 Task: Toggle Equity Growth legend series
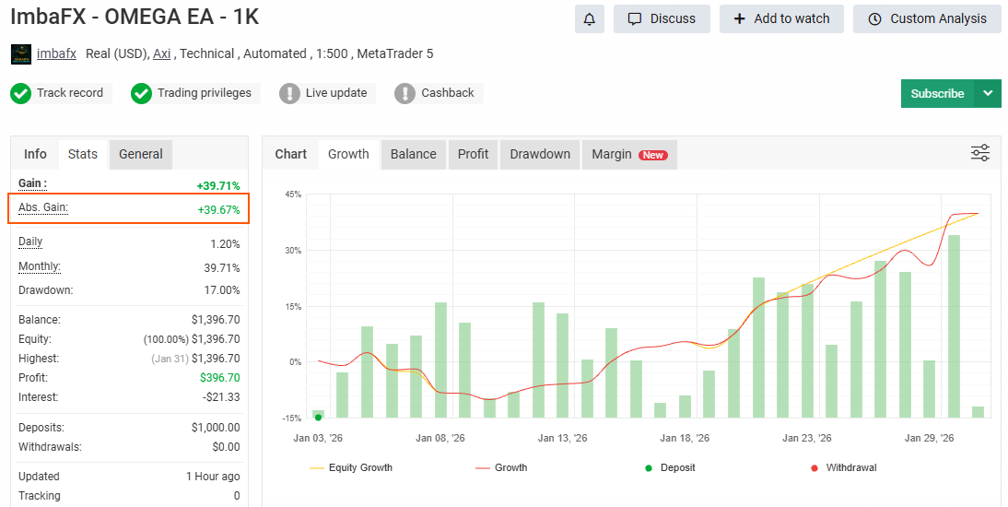(351, 467)
